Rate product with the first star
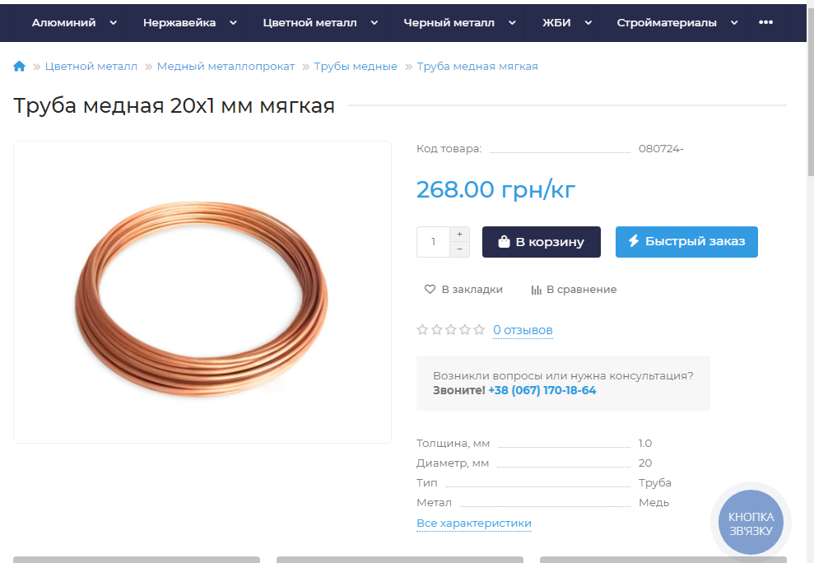 [x=422, y=330]
